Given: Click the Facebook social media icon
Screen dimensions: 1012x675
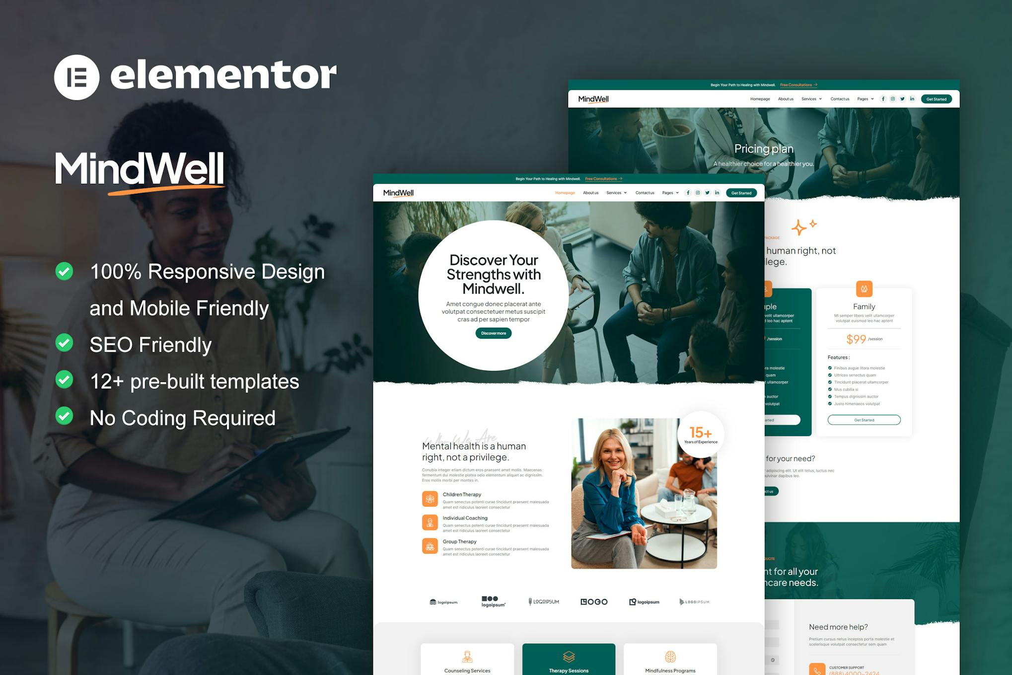Looking at the screenshot, I should pos(687,193).
